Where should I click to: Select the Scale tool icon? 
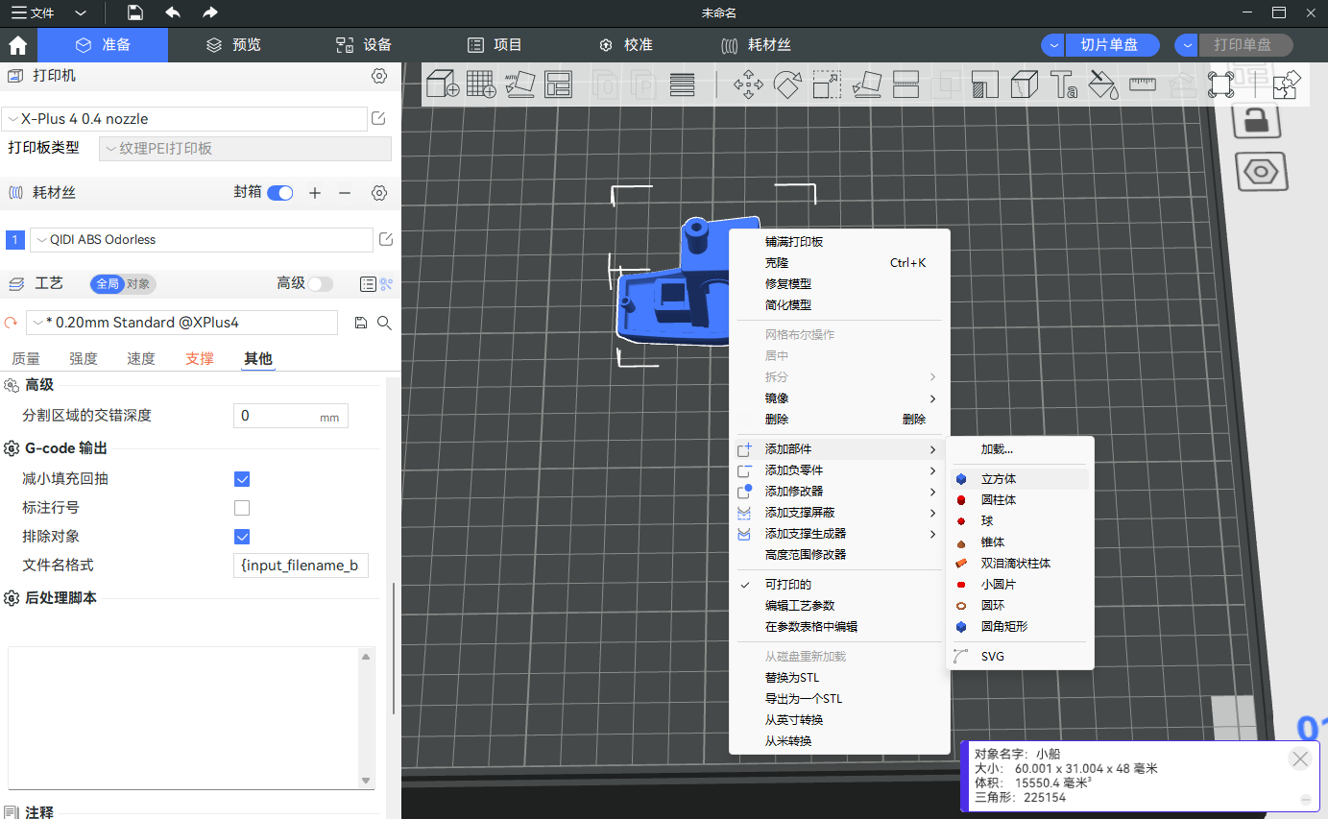click(x=827, y=84)
